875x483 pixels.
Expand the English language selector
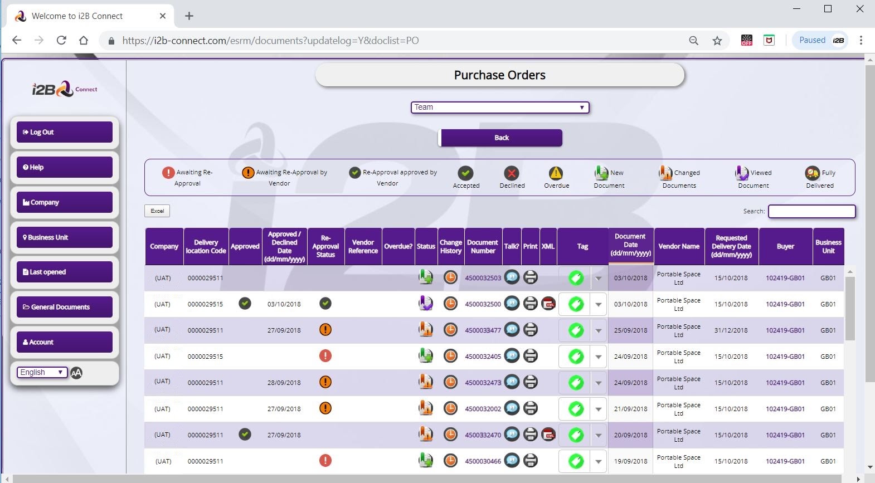point(42,373)
